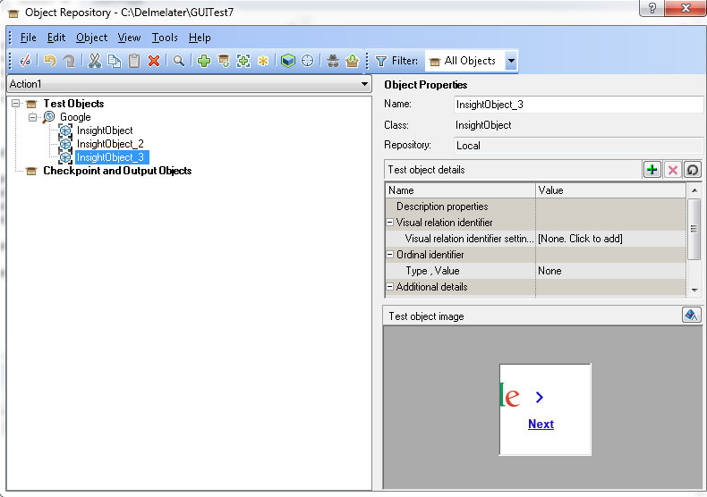
Task: Collapse the Test Objects tree node
Action: tap(16, 104)
